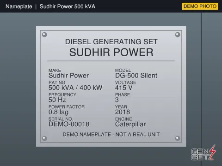Click the 'MAKE' field label

tap(55, 70)
